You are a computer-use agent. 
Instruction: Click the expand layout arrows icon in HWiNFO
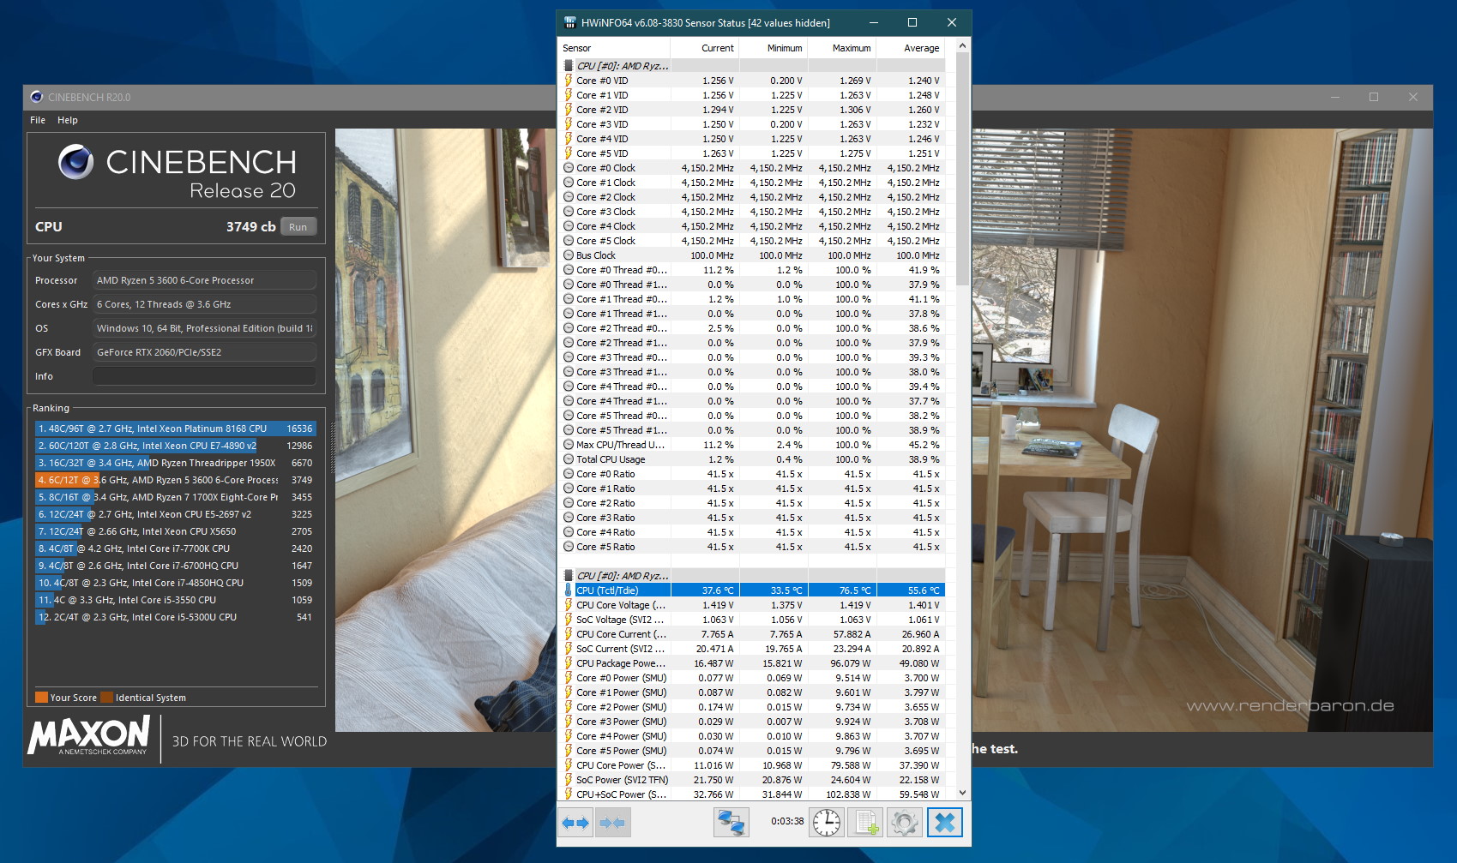575,823
